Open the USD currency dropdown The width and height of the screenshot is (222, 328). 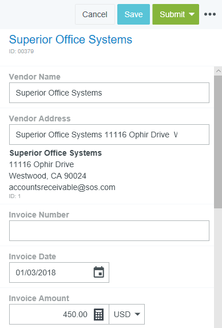coord(126,314)
